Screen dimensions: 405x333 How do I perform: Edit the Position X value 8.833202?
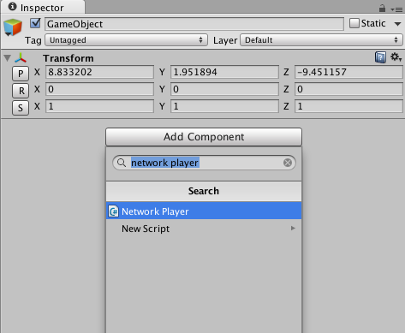[99, 72]
